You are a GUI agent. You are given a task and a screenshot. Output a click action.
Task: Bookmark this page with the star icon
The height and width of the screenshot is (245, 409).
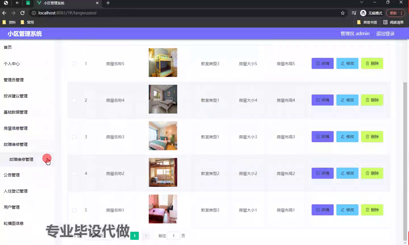343,13
